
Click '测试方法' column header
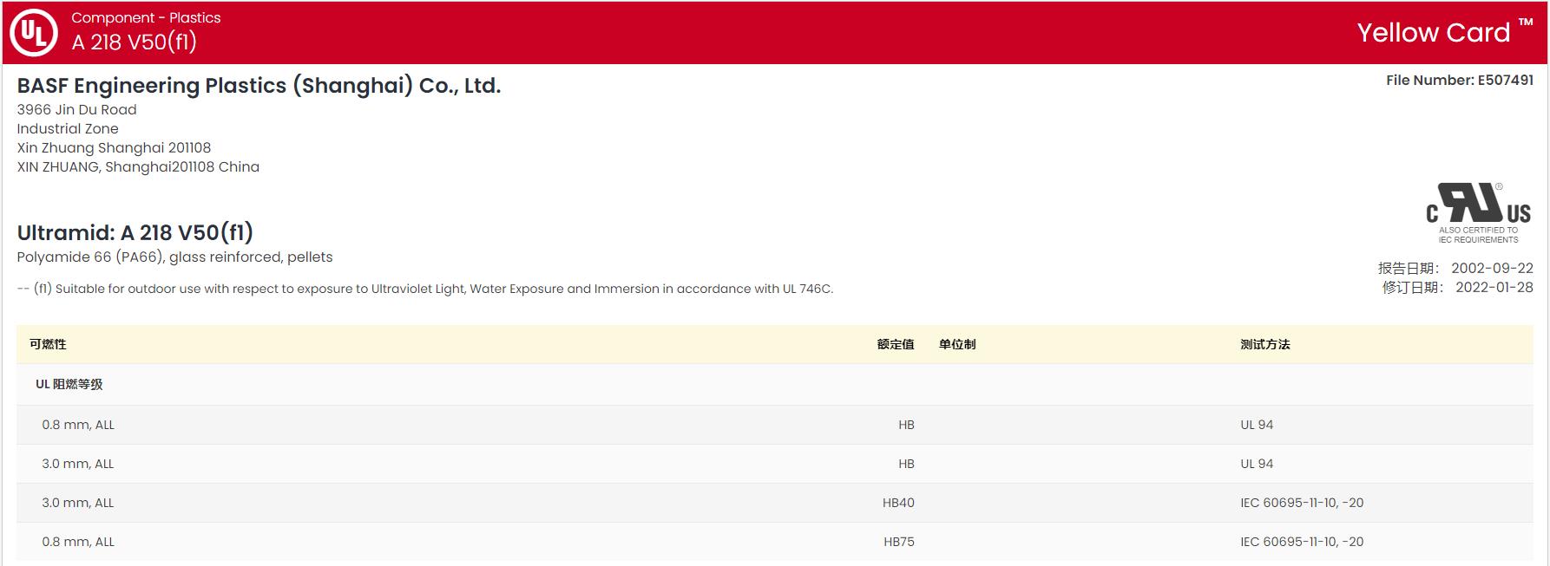1265,344
